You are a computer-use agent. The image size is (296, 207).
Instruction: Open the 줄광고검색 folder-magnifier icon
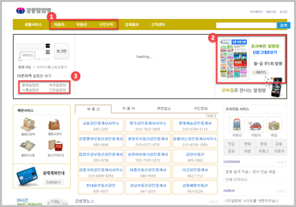pos(28,124)
